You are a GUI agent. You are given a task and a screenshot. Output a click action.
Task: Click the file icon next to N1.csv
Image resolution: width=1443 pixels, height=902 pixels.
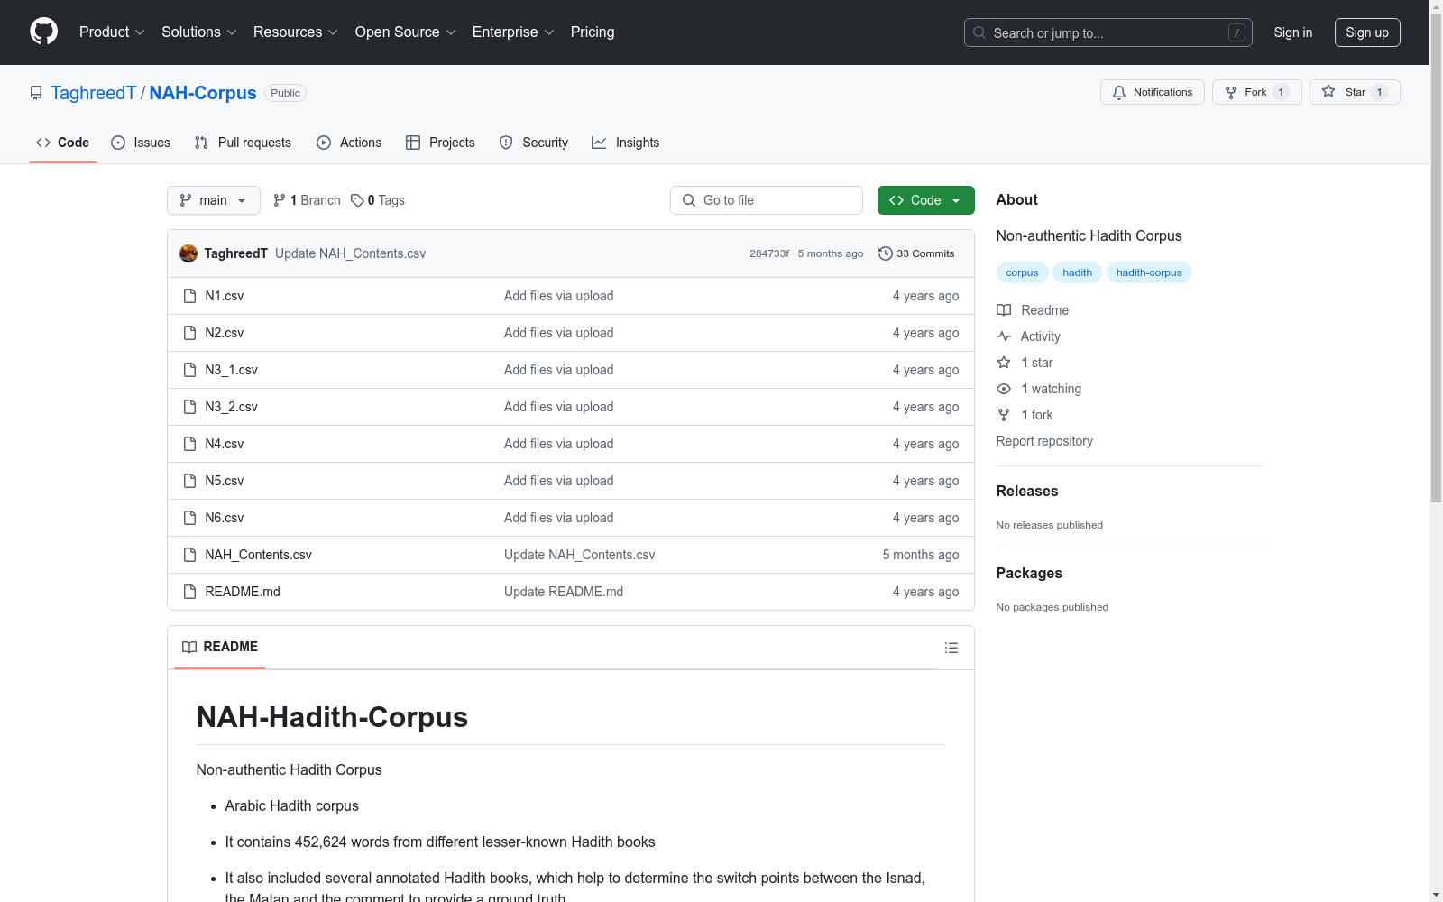coord(189,296)
